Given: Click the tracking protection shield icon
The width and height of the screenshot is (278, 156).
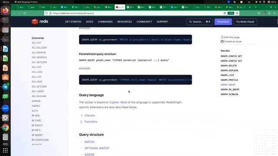Looking at the screenshot, I should pos(46,13).
